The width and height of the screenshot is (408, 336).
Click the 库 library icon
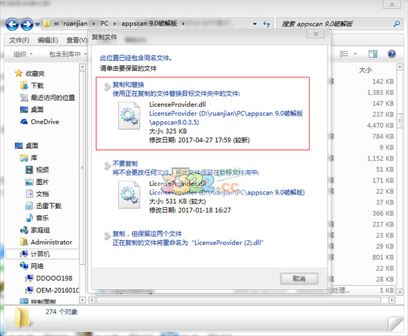[24, 158]
